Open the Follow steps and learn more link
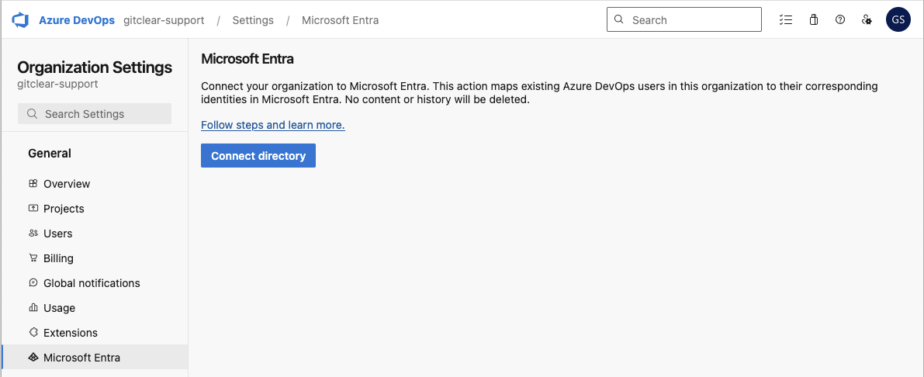This screenshot has height=377, width=924. click(272, 125)
